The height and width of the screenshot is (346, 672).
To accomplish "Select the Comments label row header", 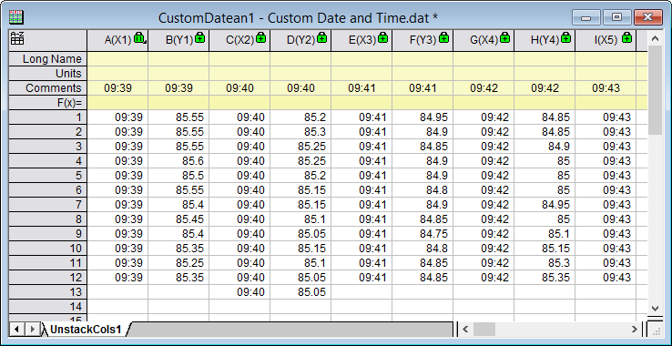I will pyautogui.click(x=48, y=88).
